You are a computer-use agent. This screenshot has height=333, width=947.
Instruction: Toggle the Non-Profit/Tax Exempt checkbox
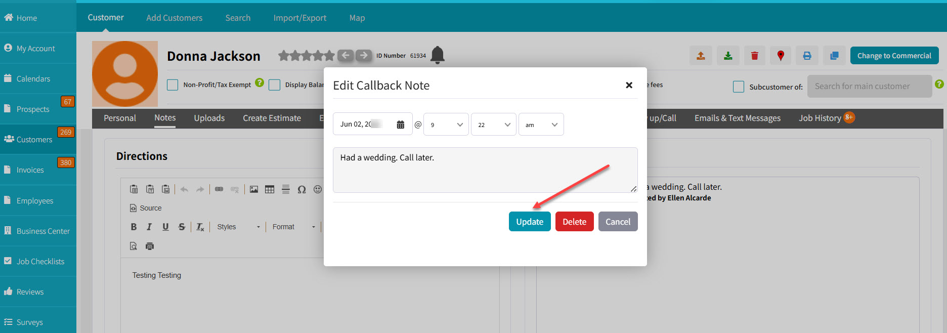(x=173, y=85)
